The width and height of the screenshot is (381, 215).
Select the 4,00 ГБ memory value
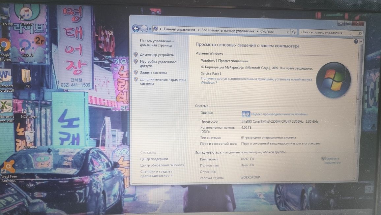pos(247,127)
